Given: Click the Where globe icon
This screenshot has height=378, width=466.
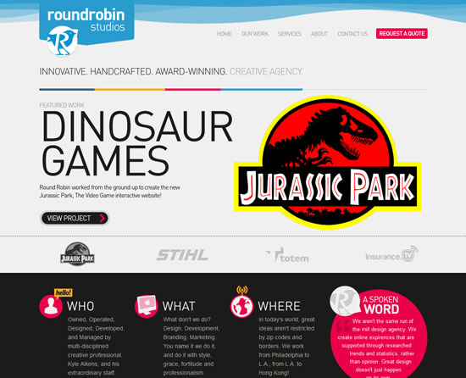Looking at the screenshot, I should (241, 306).
